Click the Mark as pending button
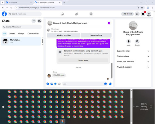The image size is (155, 124). 64,35
